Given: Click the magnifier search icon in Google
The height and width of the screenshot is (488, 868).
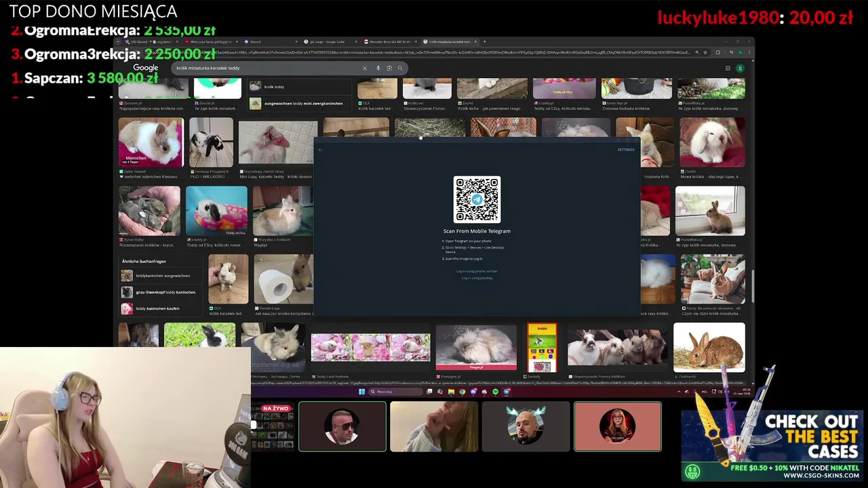Looking at the screenshot, I should 400,68.
